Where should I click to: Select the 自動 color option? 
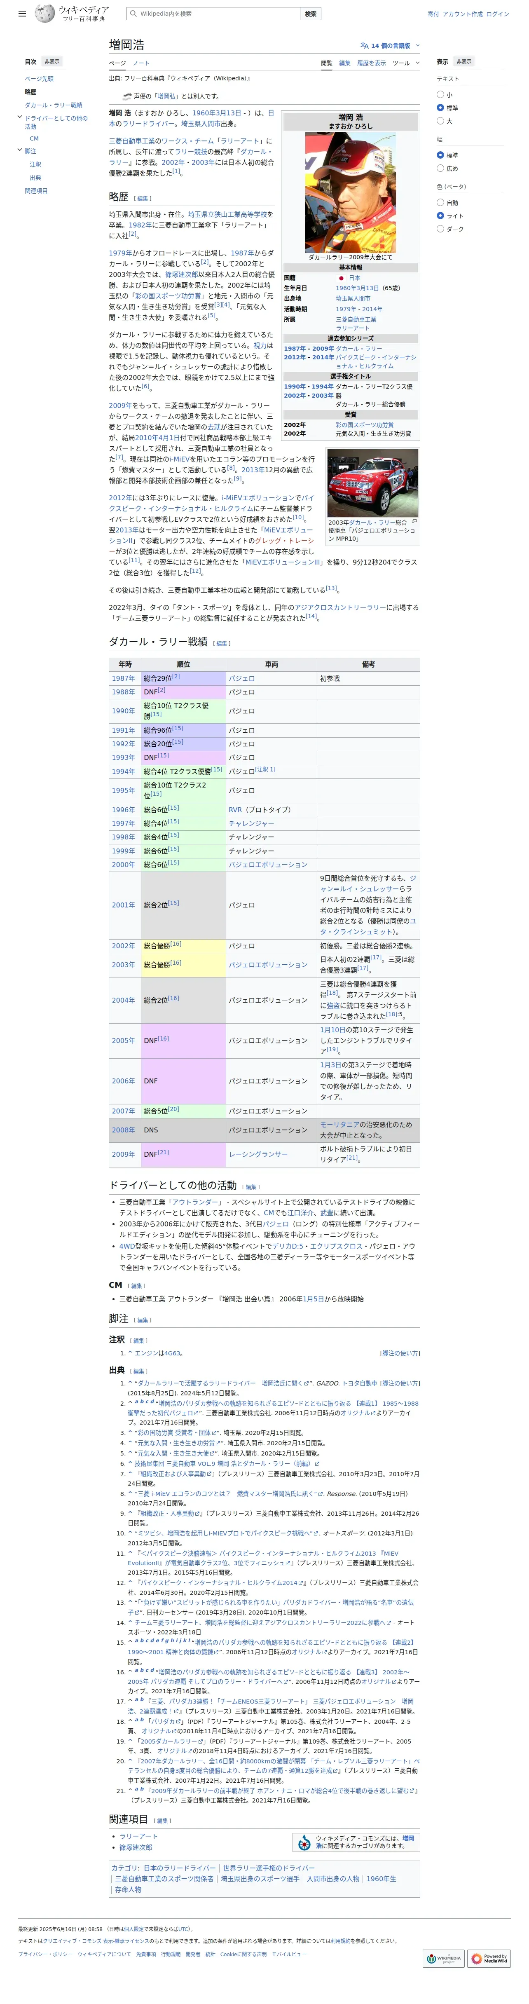(x=440, y=203)
